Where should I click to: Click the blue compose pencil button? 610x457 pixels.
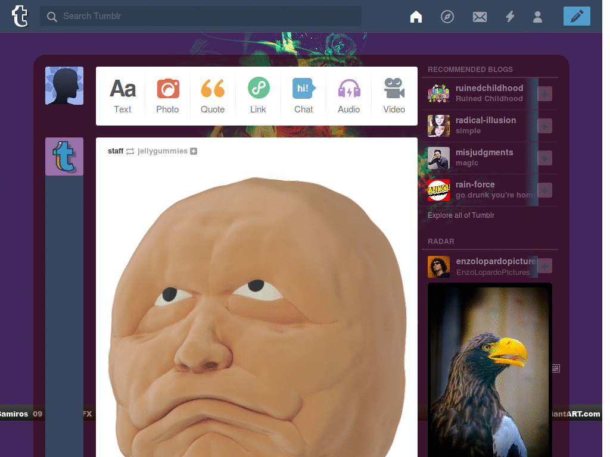click(577, 16)
